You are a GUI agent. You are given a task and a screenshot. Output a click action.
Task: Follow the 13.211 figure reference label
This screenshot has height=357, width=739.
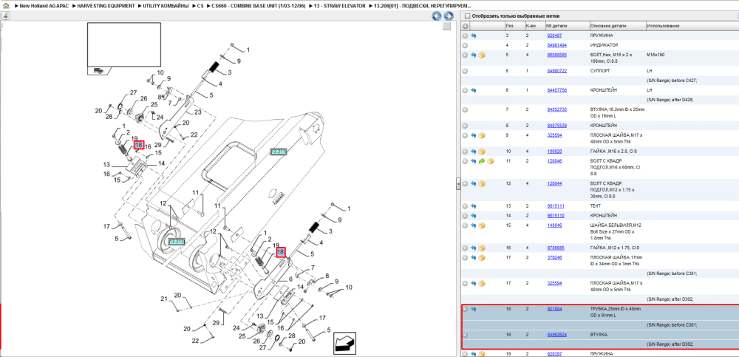[278, 152]
